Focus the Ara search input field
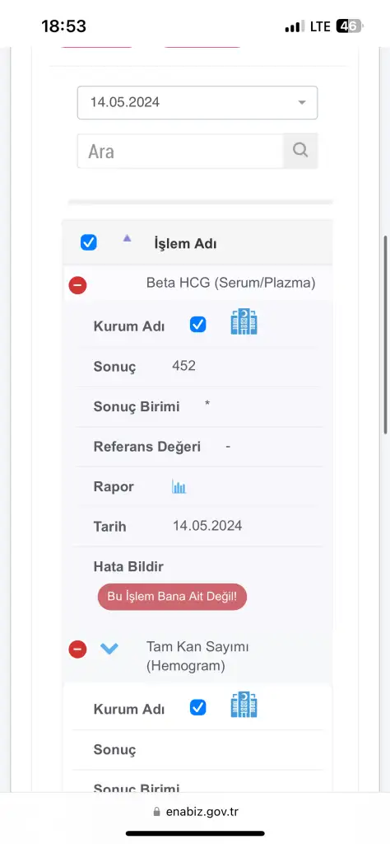 180,152
